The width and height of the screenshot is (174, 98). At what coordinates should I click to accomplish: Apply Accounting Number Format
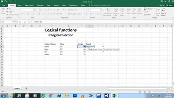[x=86, y=14]
